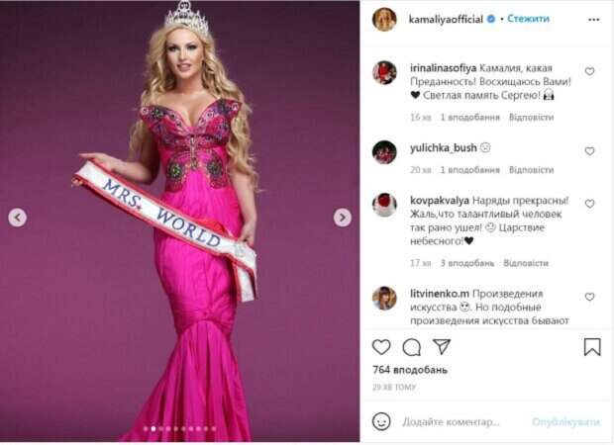Click Стежити to follow kamaliyaofficial
Image resolution: width=614 pixels, height=445 pixels.
pos(528,19)
